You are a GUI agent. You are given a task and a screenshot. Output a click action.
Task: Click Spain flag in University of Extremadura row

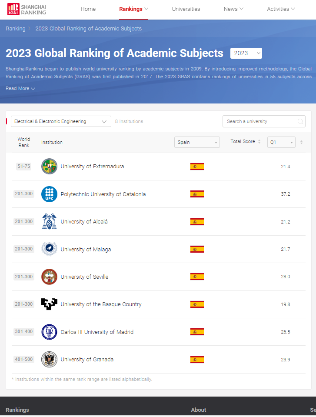[197, 167]
